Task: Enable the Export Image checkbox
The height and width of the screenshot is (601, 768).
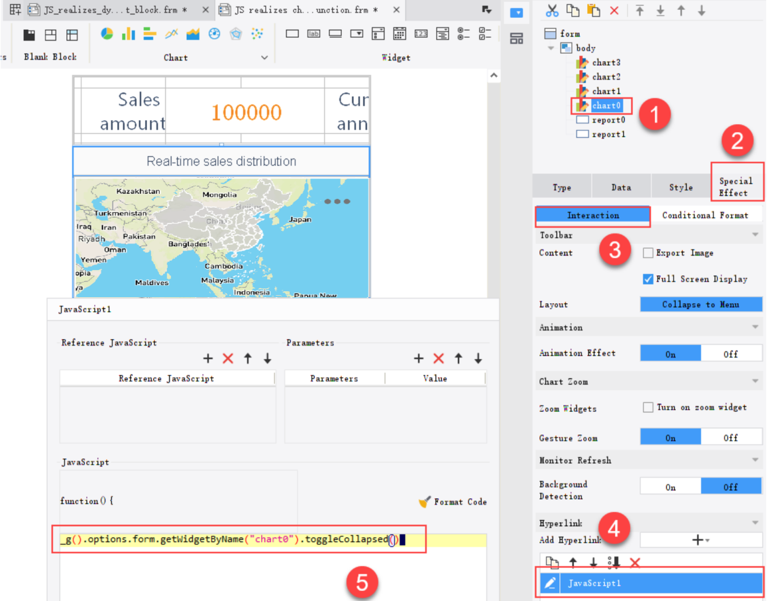Action: pos(648,253)
